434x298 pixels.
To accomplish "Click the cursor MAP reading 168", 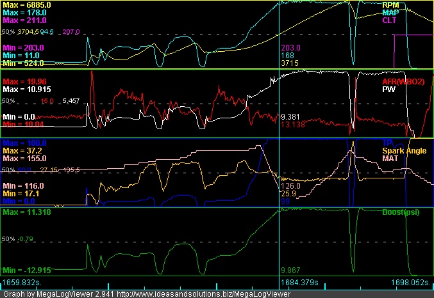I will coord(287,56).
